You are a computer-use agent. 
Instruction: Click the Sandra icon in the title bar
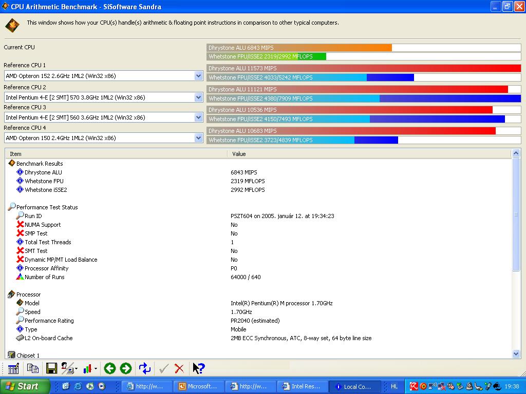[x=5, y=6]
